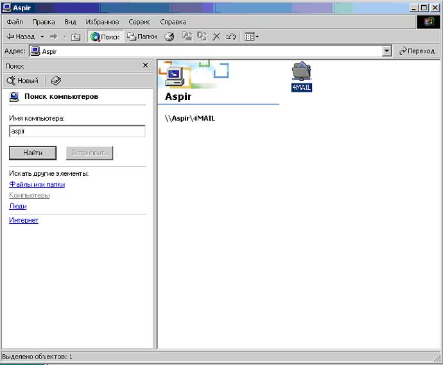443x365 pixels.
Task: Open the Люди search link
Action: click(x=18, y=206)
